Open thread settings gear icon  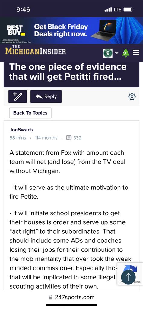pyautogui.click(x=132, y=96)
